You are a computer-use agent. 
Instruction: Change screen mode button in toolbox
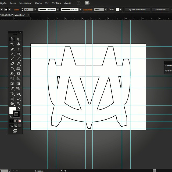(15, 131)
